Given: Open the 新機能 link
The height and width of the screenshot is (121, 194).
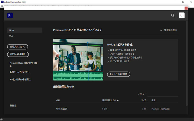Looking at the screenshot, I should [x=13, y=106].
